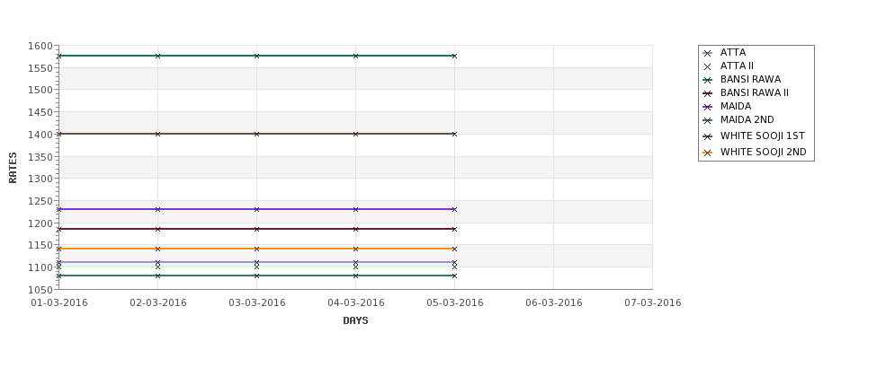Click the WHITE SOOJI 1ST legend marker
The width and height of the screenshot is (877, 385).
pyautogui.click(x=707, y=136)
